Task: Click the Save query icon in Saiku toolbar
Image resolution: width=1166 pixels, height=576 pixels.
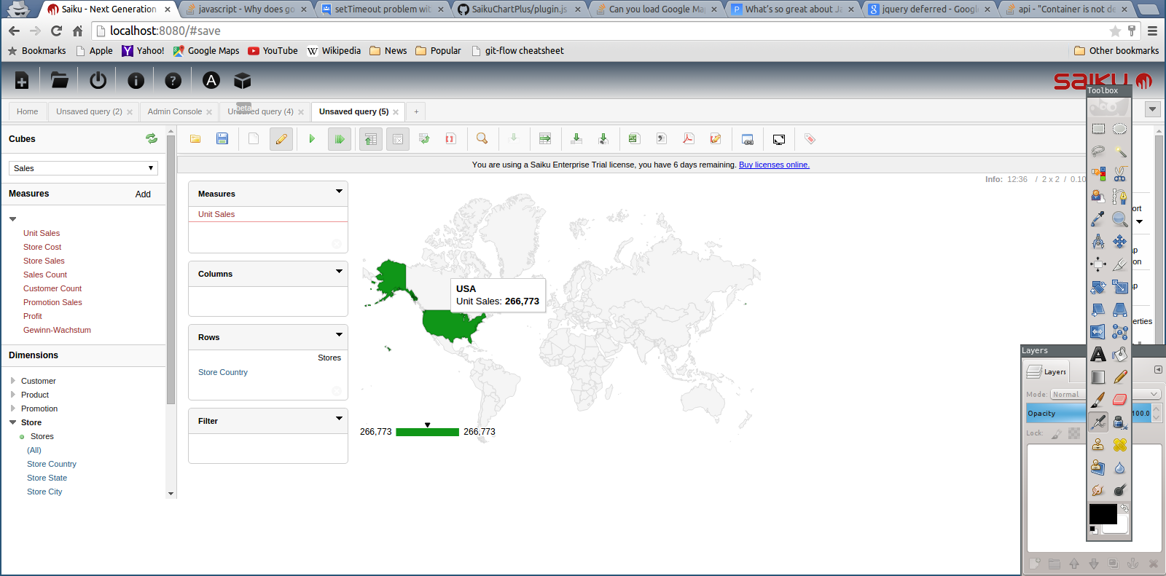Action: pyautogui.click(x=222, y=138)
